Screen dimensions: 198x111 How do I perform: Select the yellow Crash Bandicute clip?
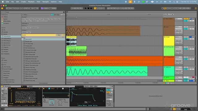(71, 41)
